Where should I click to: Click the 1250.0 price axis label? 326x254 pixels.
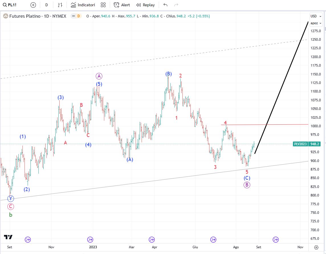point(316,40)
